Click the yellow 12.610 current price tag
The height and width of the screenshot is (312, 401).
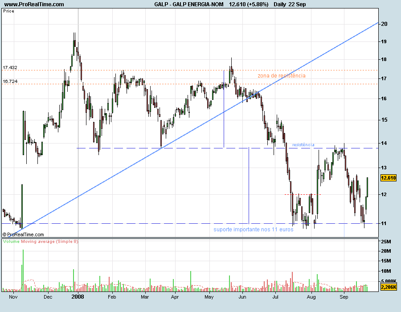(x=388, y=178)
